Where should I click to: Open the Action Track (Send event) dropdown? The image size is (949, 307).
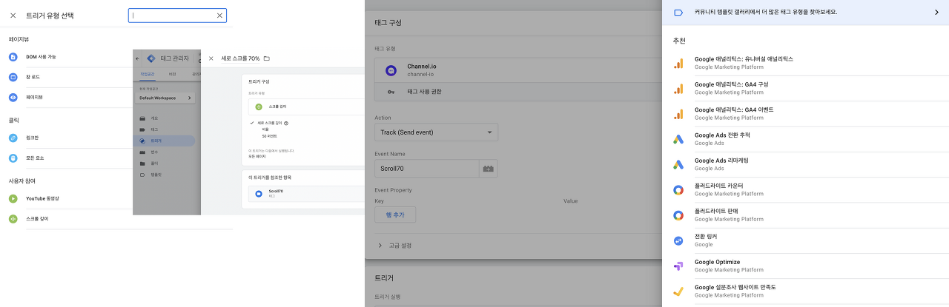[x=436, y=132]
